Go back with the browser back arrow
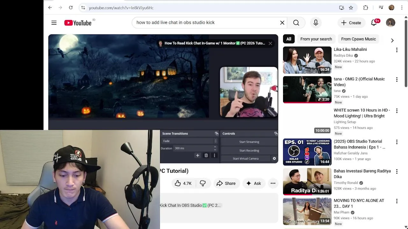This screenshot has height=229, width=408. 50,8
